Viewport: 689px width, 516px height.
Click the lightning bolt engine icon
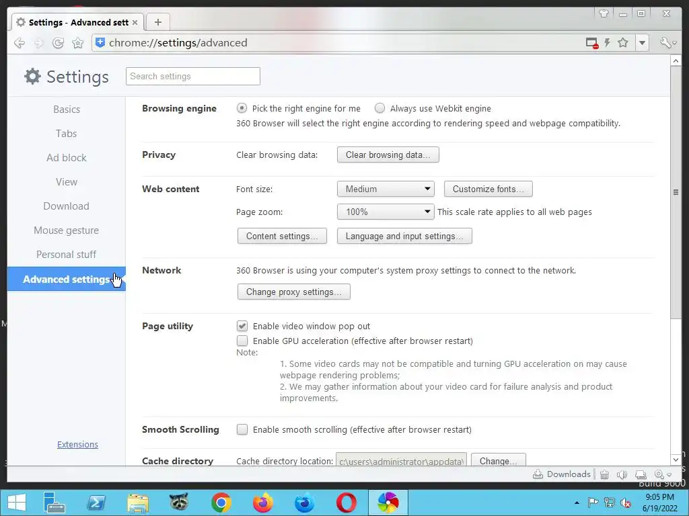608,42
